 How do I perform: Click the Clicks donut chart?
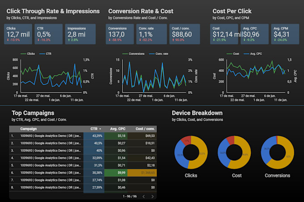191,152
